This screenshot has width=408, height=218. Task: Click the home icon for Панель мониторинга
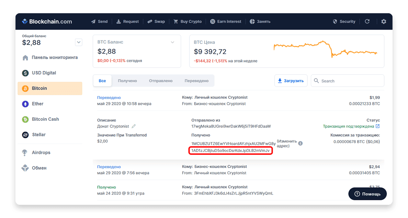tap(25, 58)
